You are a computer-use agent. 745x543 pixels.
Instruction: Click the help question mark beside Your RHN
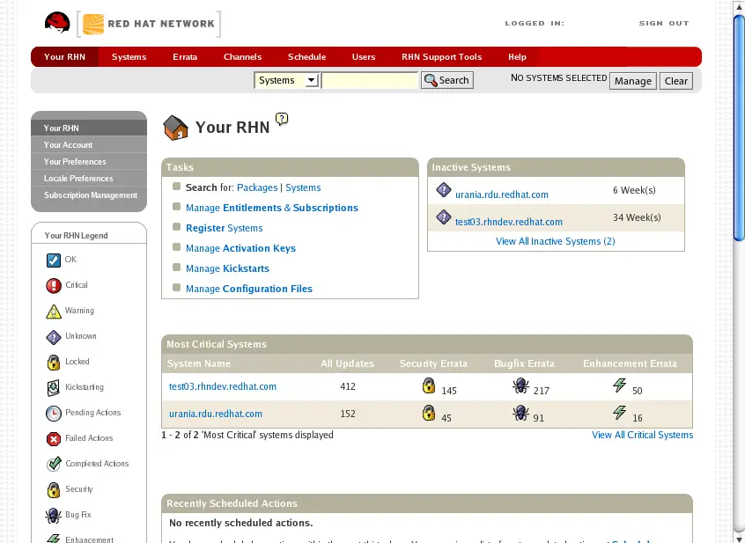(282, 120)
